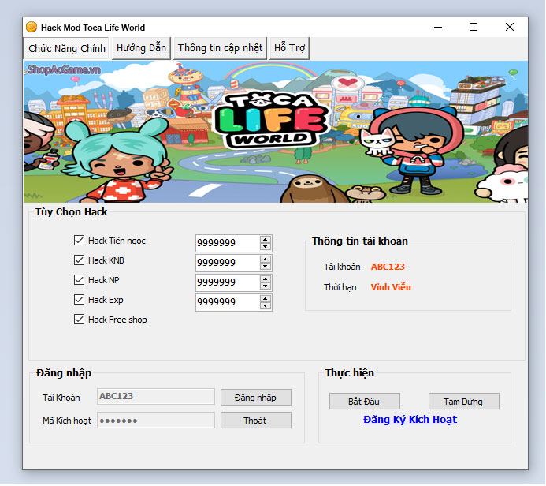Open the Hỗ Trợ tab

289,48
